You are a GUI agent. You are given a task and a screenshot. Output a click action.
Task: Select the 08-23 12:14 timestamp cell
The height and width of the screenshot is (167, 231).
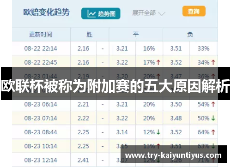point(41,160)
